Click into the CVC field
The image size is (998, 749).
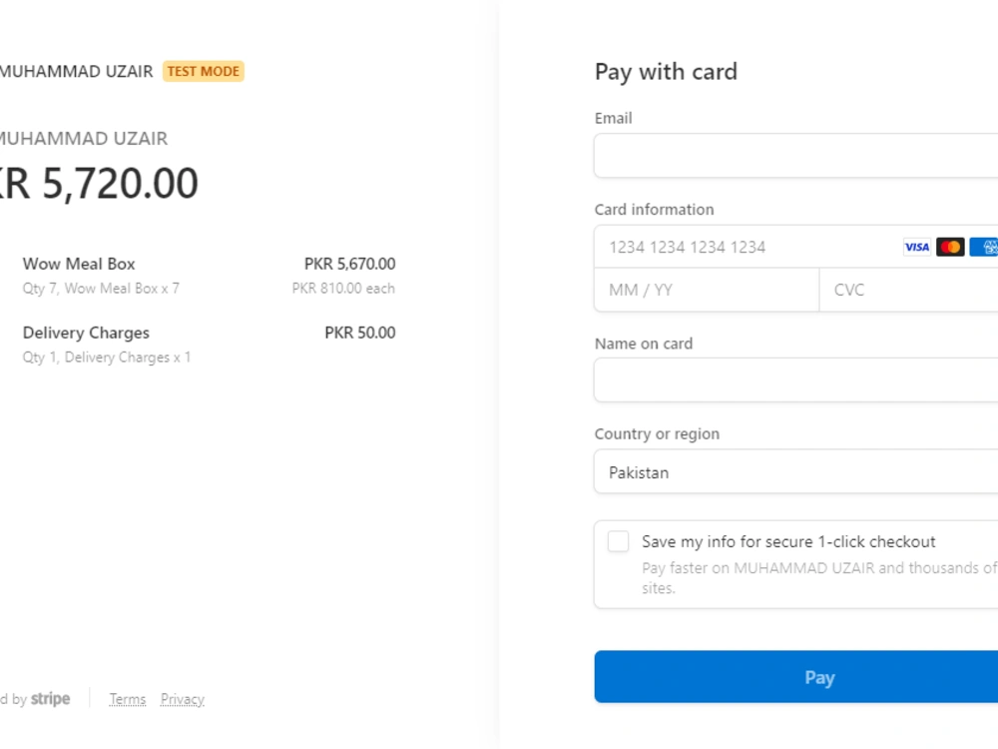(x=908, y=291)
